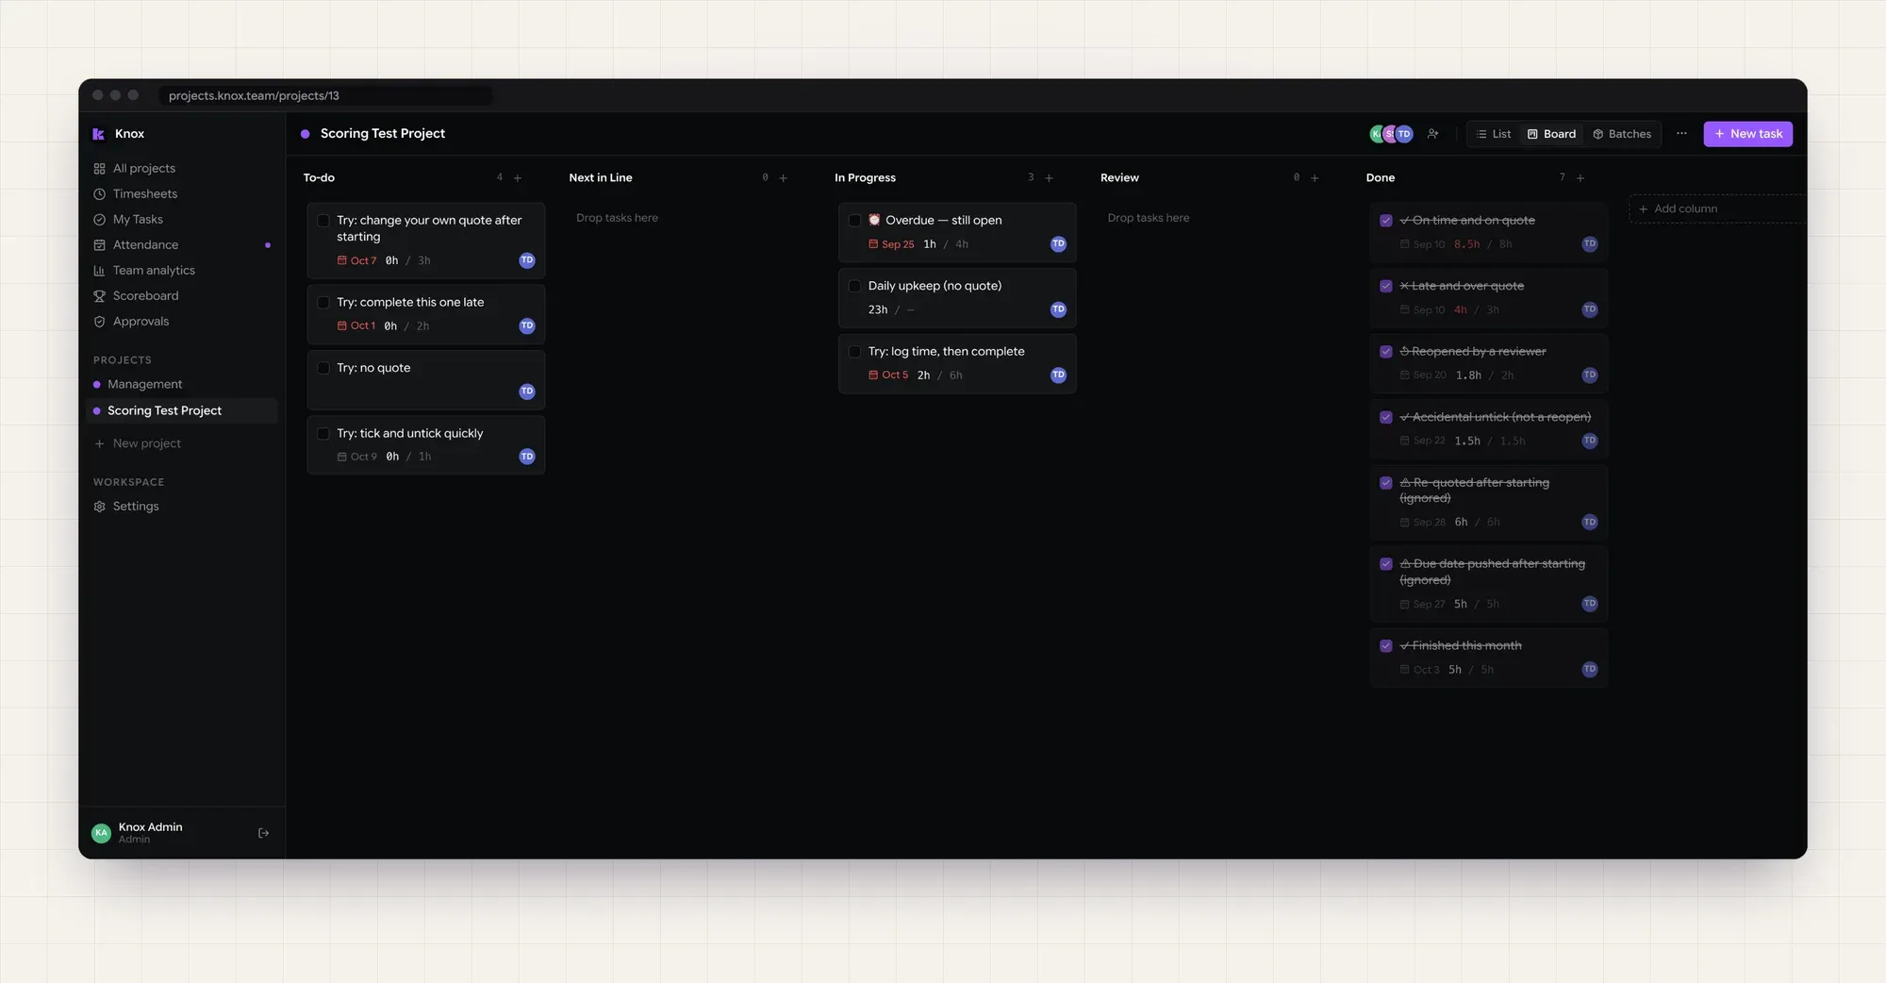The image size is (1886, 983).
Task: Go to All projects
Action: coord(182,169)
